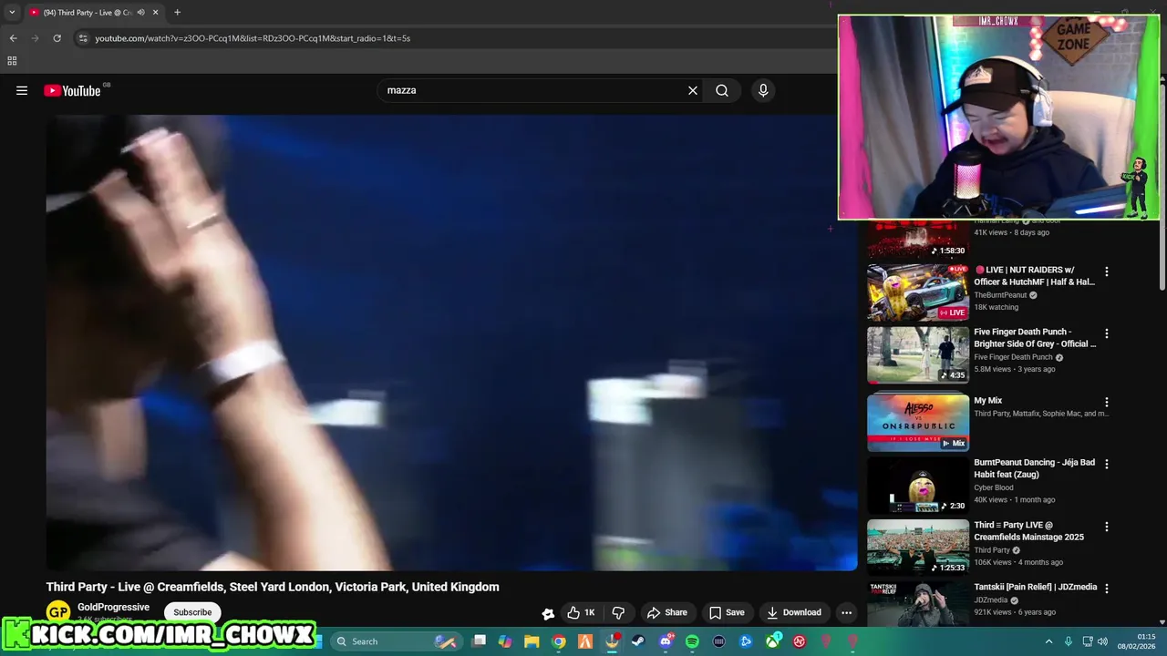
Task: Open the 1:58:30 video thumbnail
Action: [918, 240]
